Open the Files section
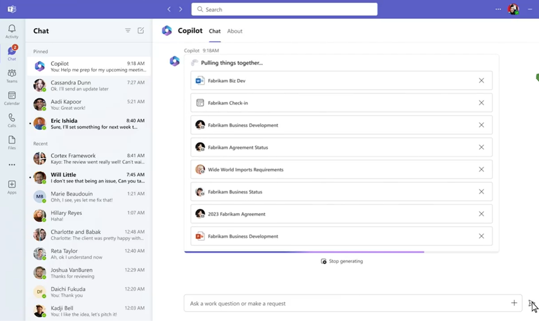539x321 pixels. pos(12,143)
